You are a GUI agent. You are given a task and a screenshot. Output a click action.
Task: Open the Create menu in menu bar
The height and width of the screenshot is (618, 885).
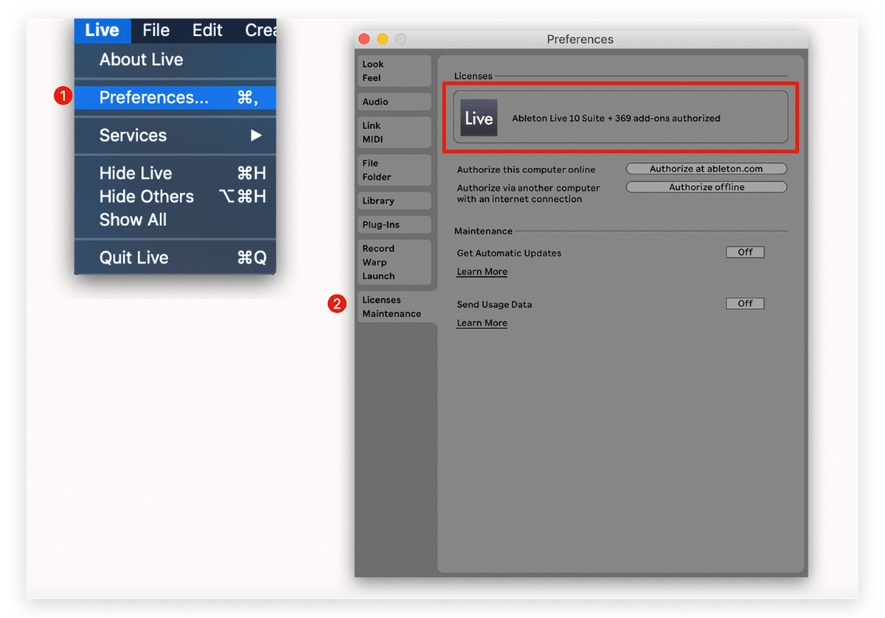click(260, 30)
